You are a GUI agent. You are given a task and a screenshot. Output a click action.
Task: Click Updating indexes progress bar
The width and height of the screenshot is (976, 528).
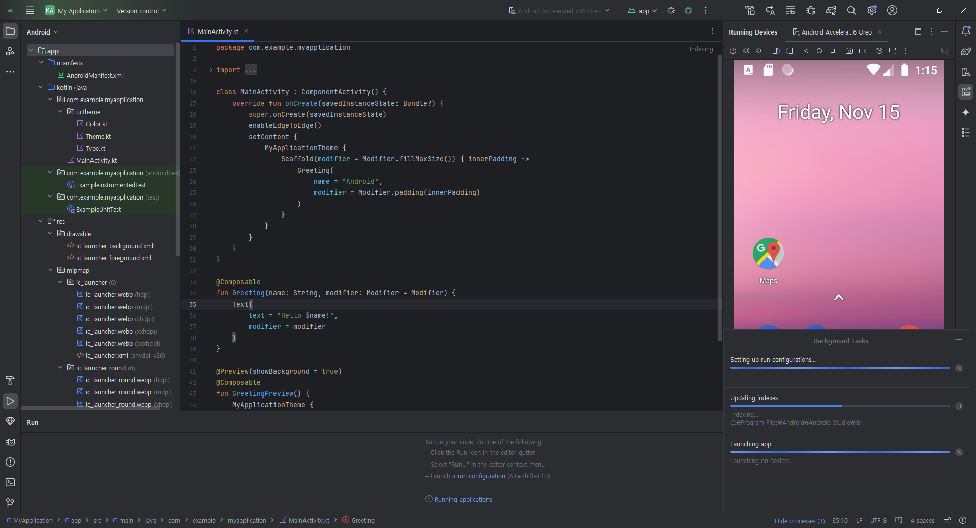click(x=840, y=406)
